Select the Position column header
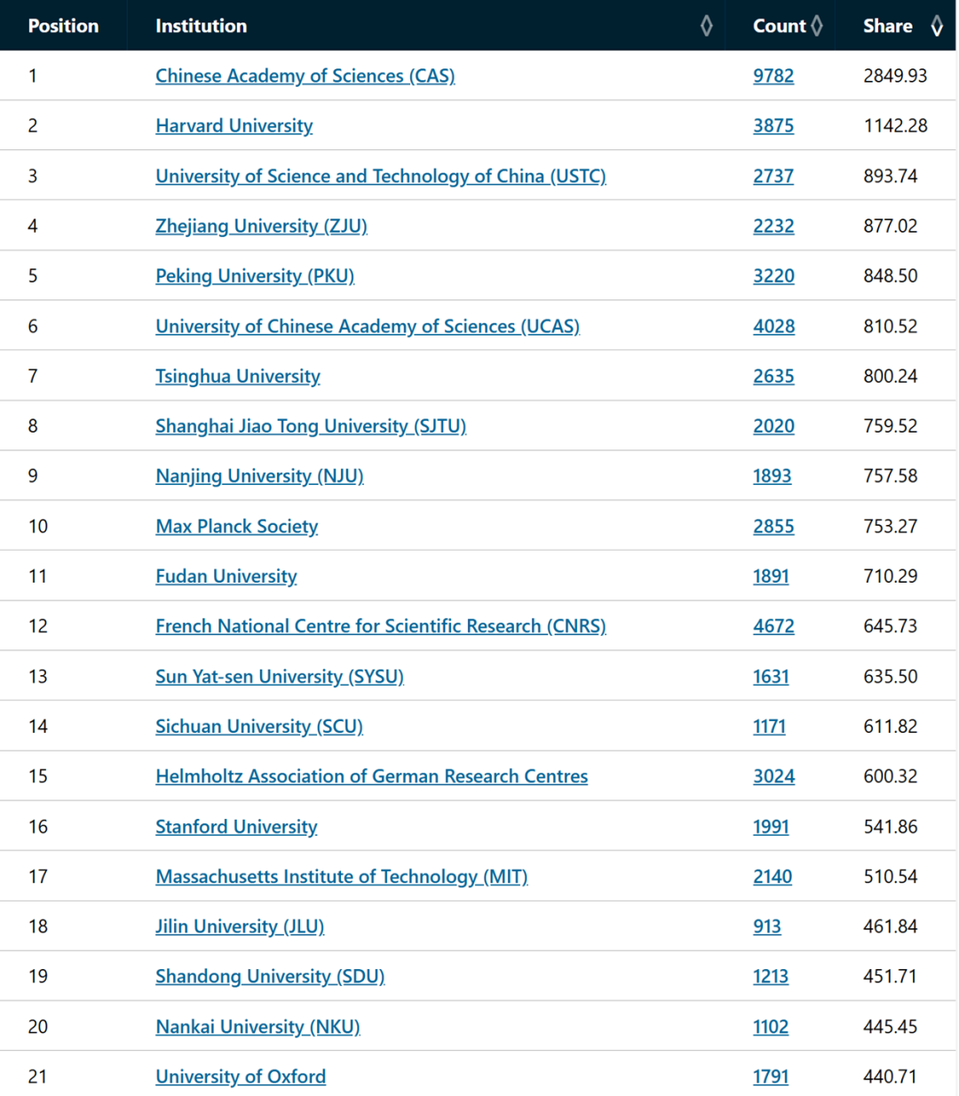 (63, 26)
